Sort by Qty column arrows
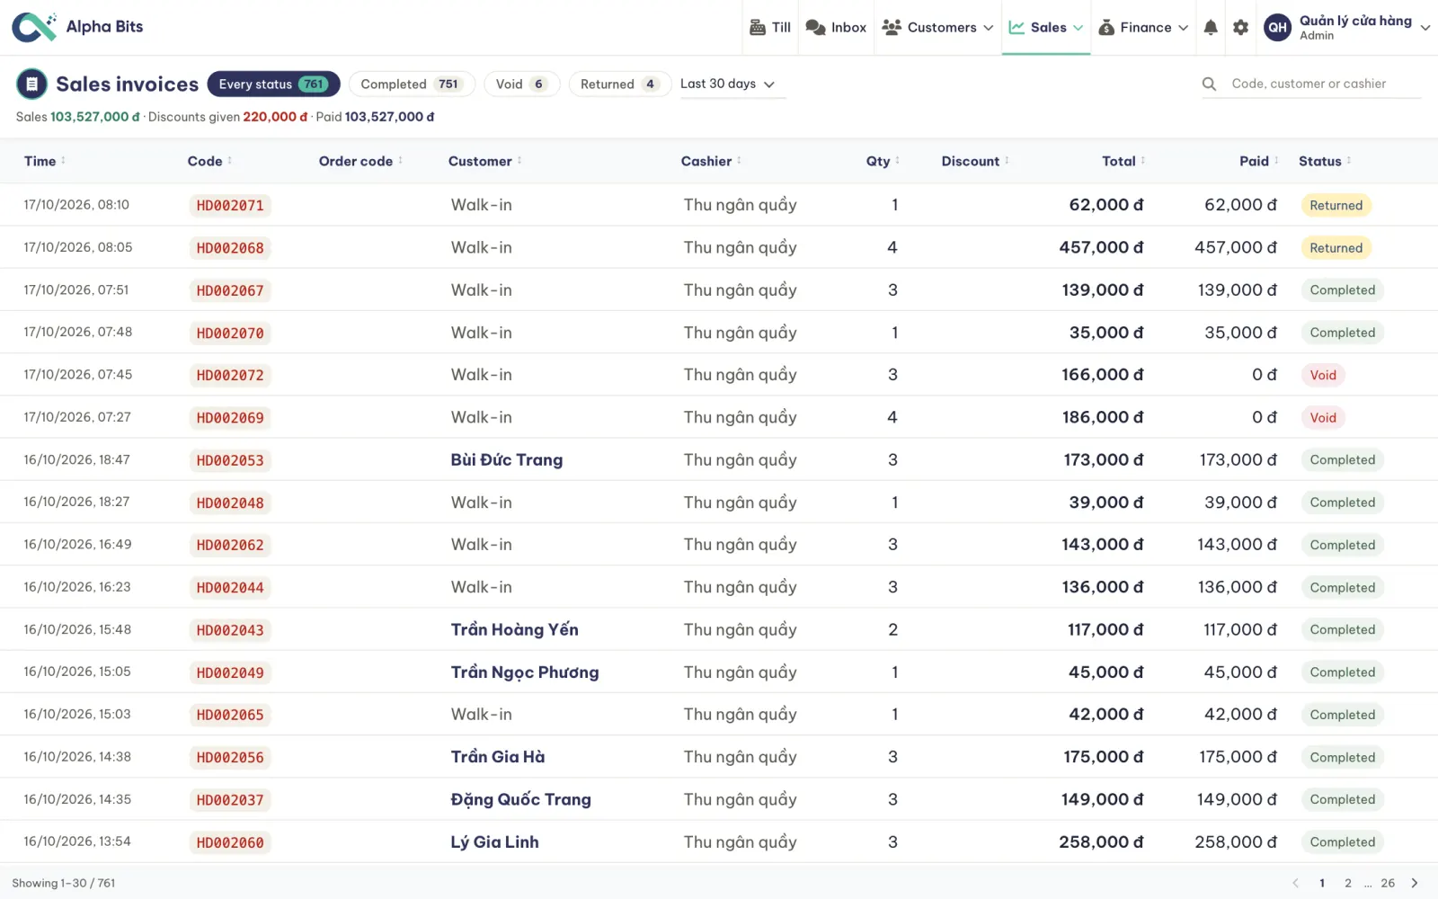This screenshot has width=1438, height=899. pyautogui.click(x=897, y=161)
